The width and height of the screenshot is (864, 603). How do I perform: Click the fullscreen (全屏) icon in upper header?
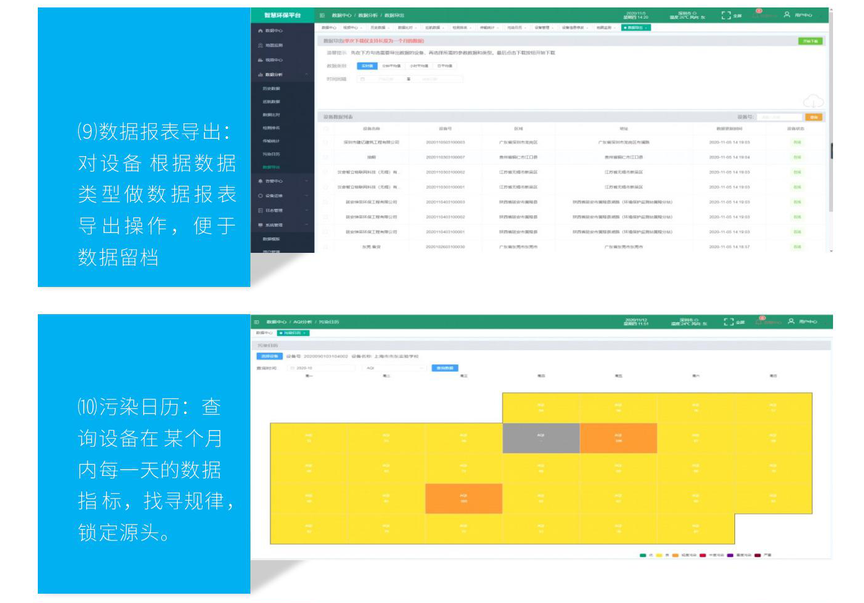726,15
